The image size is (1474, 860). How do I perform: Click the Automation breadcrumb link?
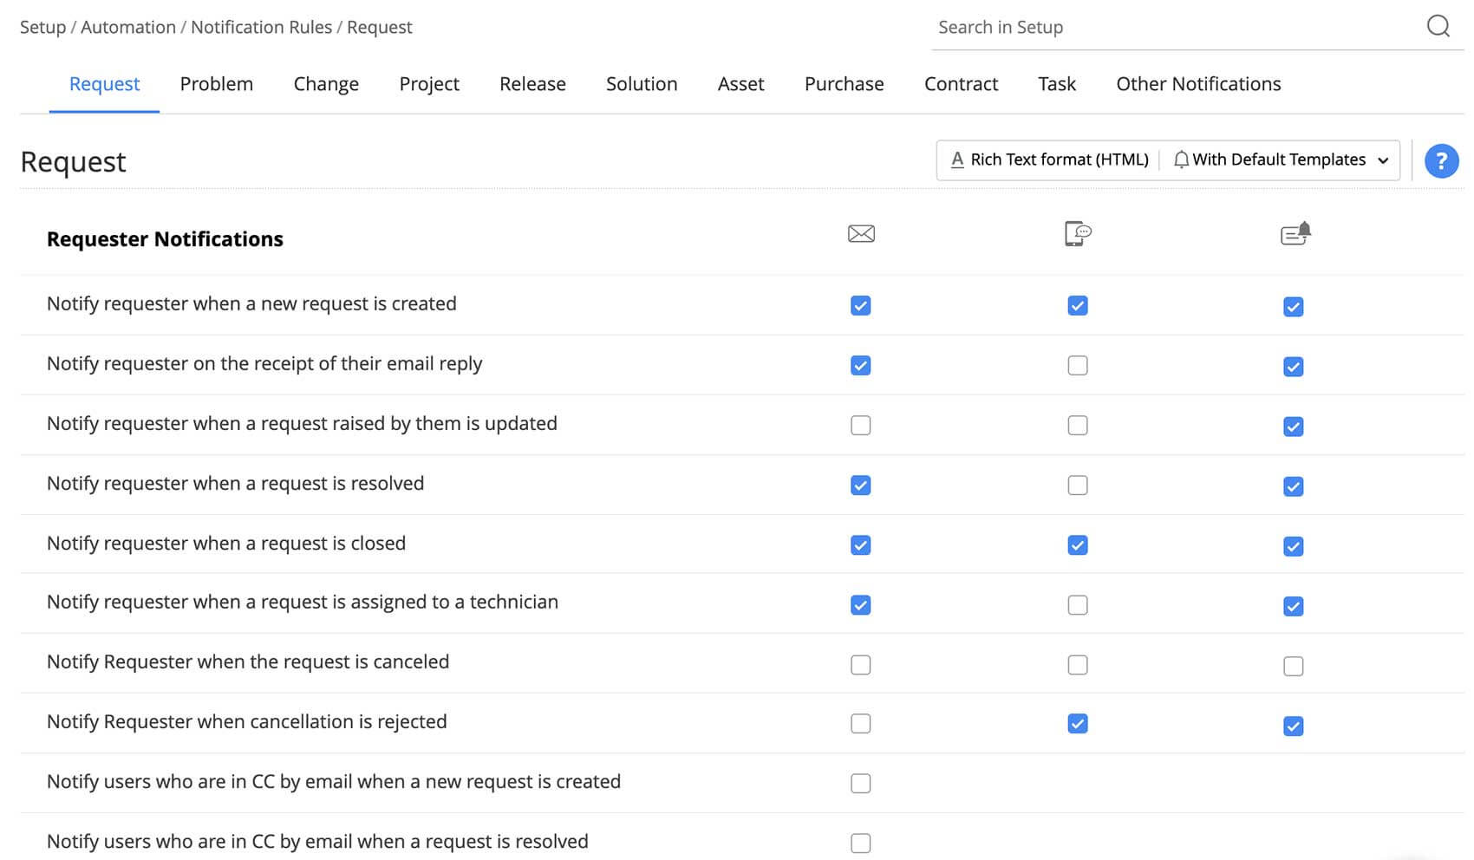pyautogui.click(x=128, y=28)
